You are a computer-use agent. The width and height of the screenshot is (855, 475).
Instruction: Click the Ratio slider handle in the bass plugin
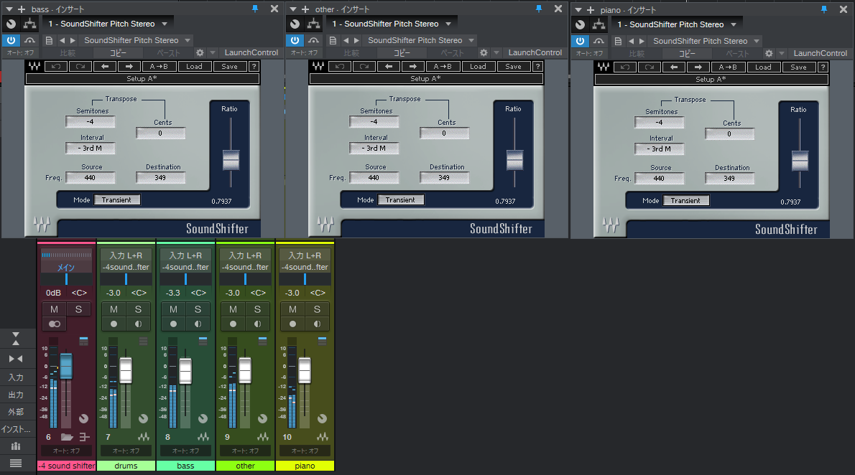pos(231,160)
